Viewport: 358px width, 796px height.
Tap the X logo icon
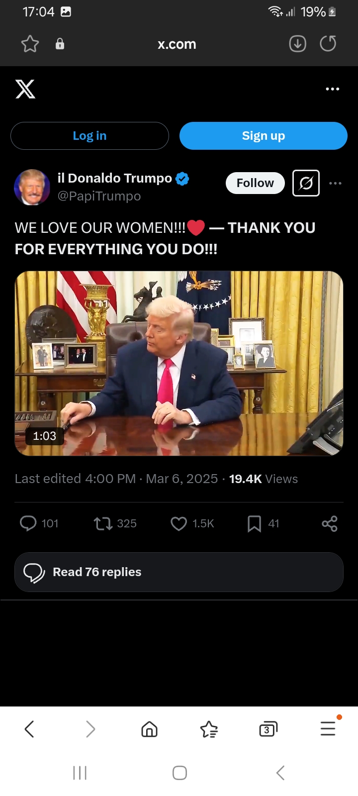tap(25, 89)
